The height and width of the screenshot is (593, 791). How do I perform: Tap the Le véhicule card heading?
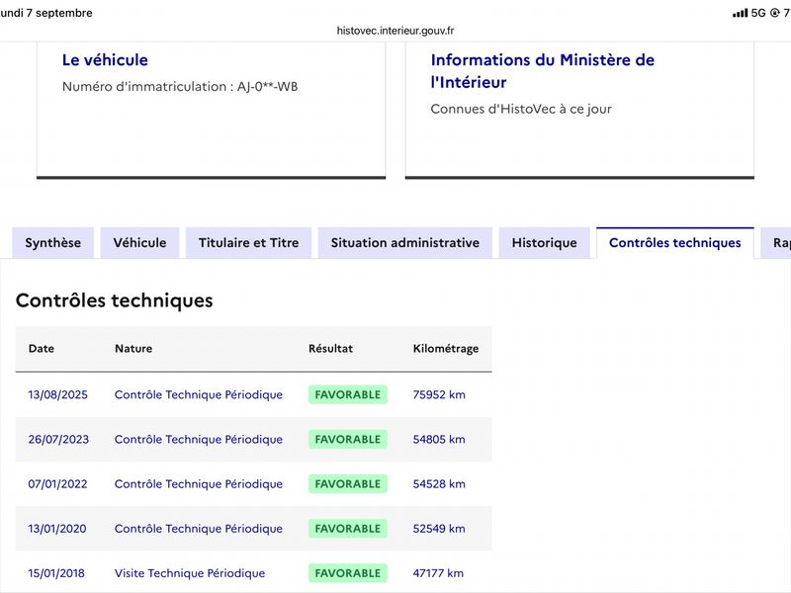pos(105,60)
